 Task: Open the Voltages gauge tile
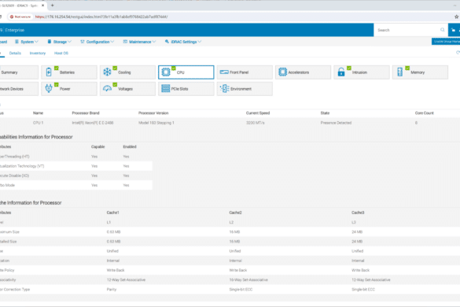point(127,89)
